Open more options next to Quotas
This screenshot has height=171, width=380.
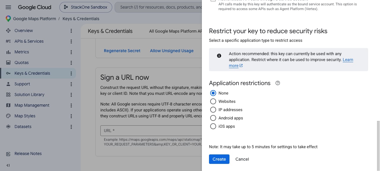(71, 63)
